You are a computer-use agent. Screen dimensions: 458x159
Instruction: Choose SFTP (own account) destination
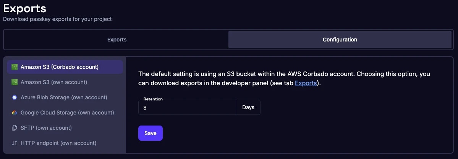click(46, 128)
